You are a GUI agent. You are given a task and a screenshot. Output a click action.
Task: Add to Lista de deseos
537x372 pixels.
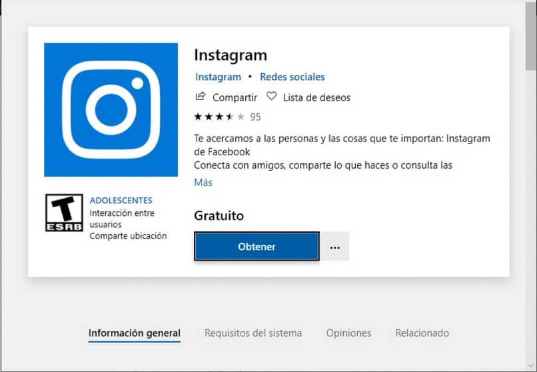point(316,97)
